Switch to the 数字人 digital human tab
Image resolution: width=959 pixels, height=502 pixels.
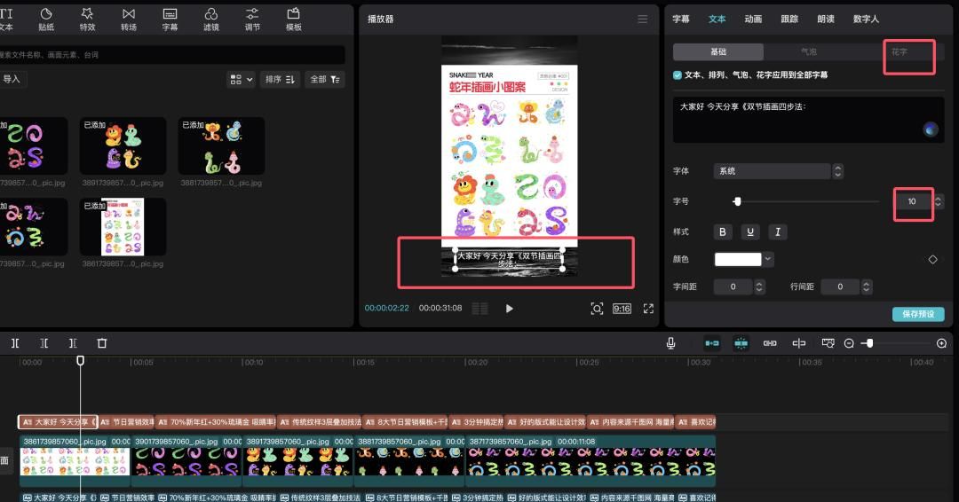(x=866, y=19)
